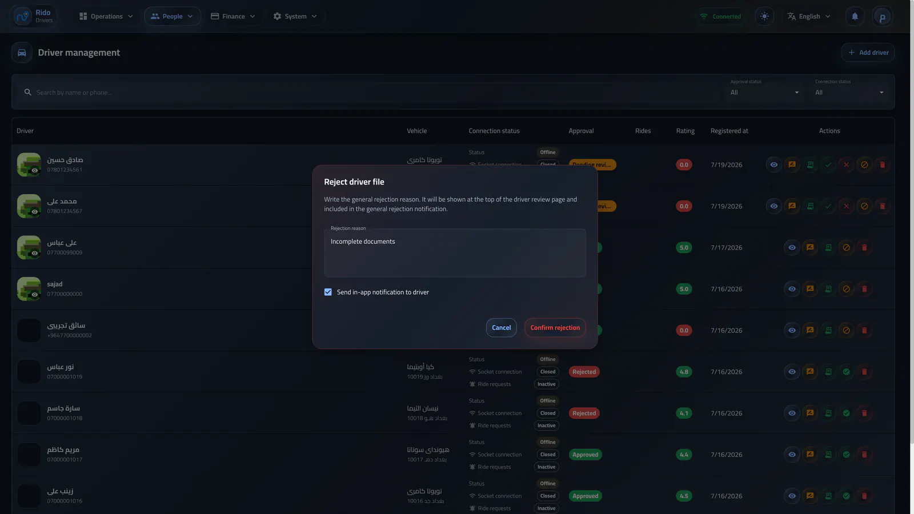The image size is (914, 514).
Task: Open the orange message icon for 07700099009
Action: [x=810, y=247]
